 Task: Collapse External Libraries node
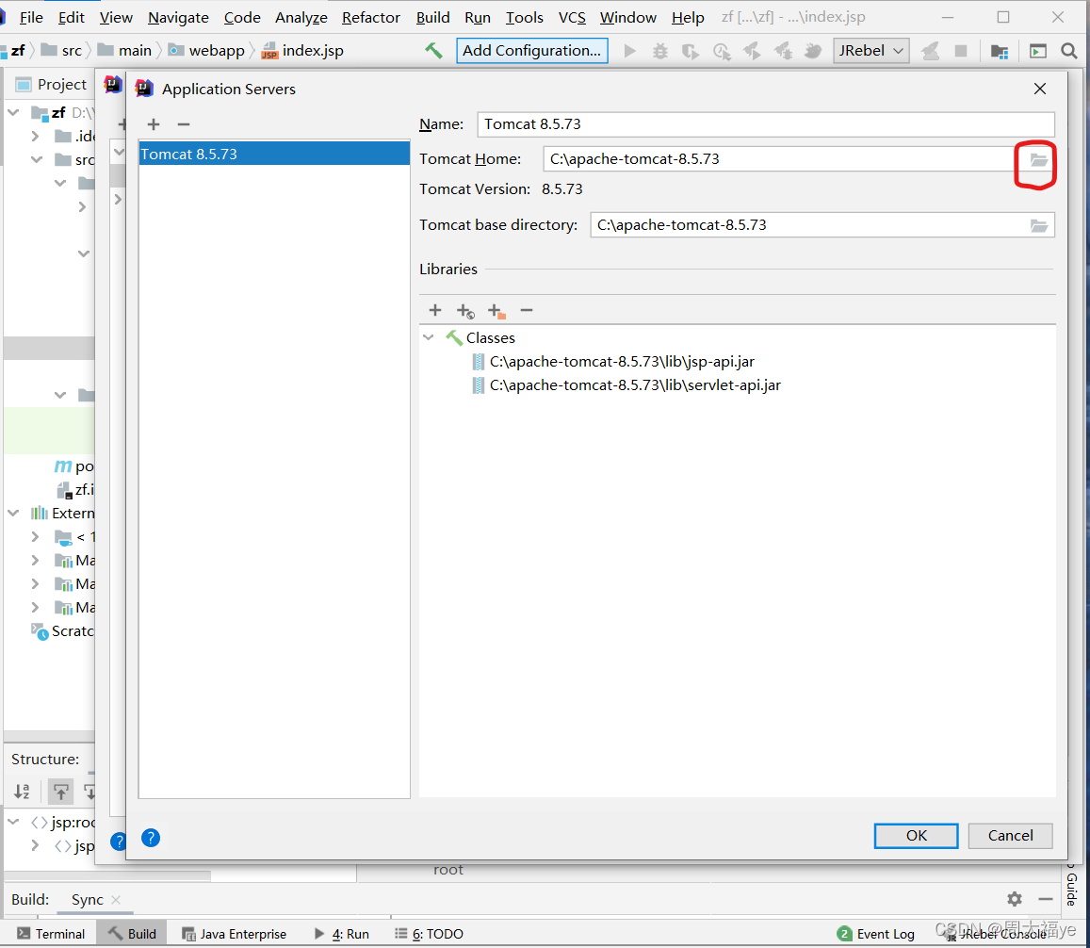13,514
